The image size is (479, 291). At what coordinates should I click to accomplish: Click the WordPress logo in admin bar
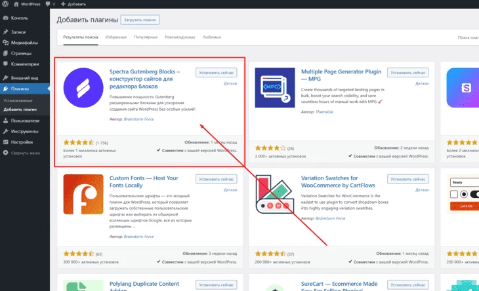(x=5, y=4)
